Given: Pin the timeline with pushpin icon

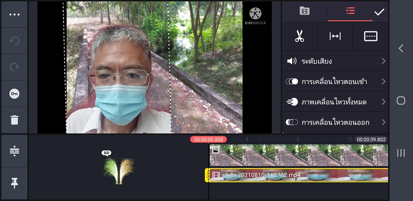Looking at the screenshot, I should 14,183.
